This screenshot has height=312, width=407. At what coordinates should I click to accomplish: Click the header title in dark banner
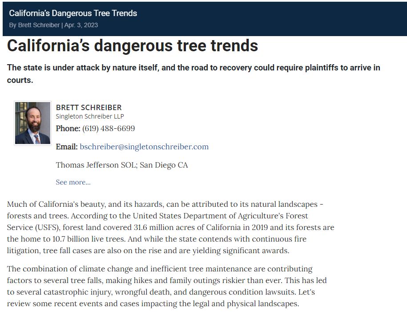[x=73, y=13]
